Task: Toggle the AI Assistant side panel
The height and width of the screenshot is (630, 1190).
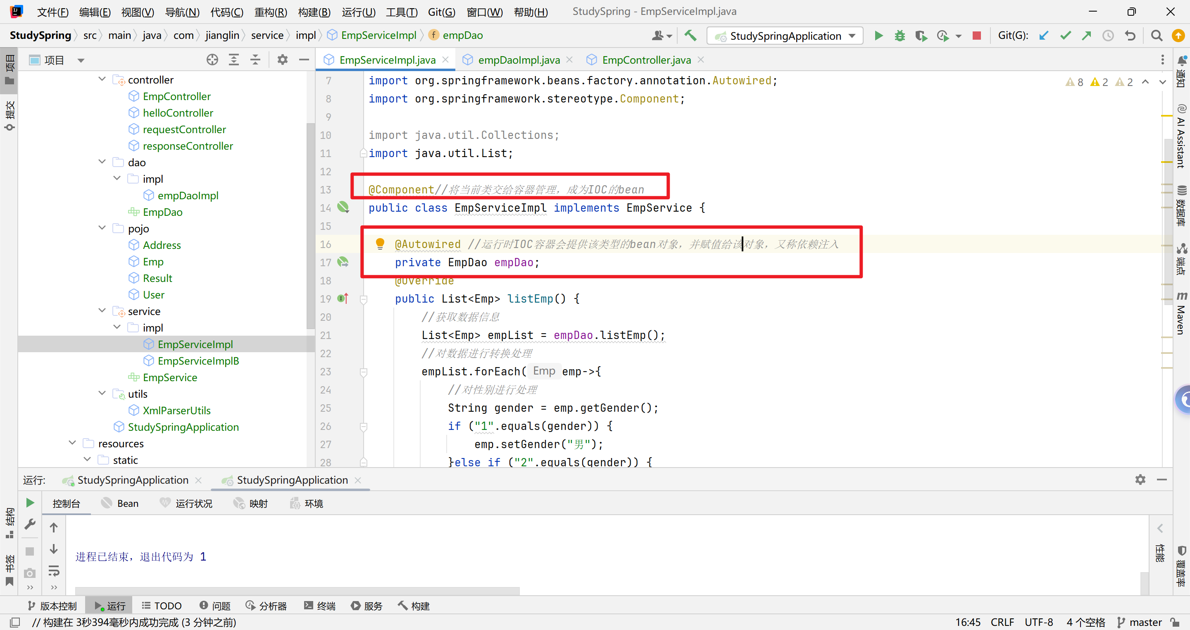Action: point(1181,136)
